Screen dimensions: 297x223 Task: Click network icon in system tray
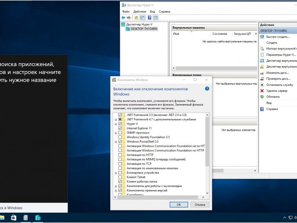coord(290,218)
